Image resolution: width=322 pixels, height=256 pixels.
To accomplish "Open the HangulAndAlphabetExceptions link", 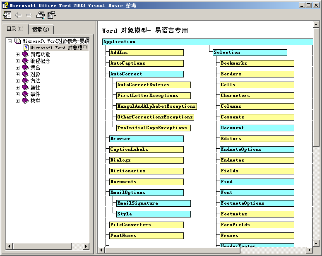I will 156,106.
